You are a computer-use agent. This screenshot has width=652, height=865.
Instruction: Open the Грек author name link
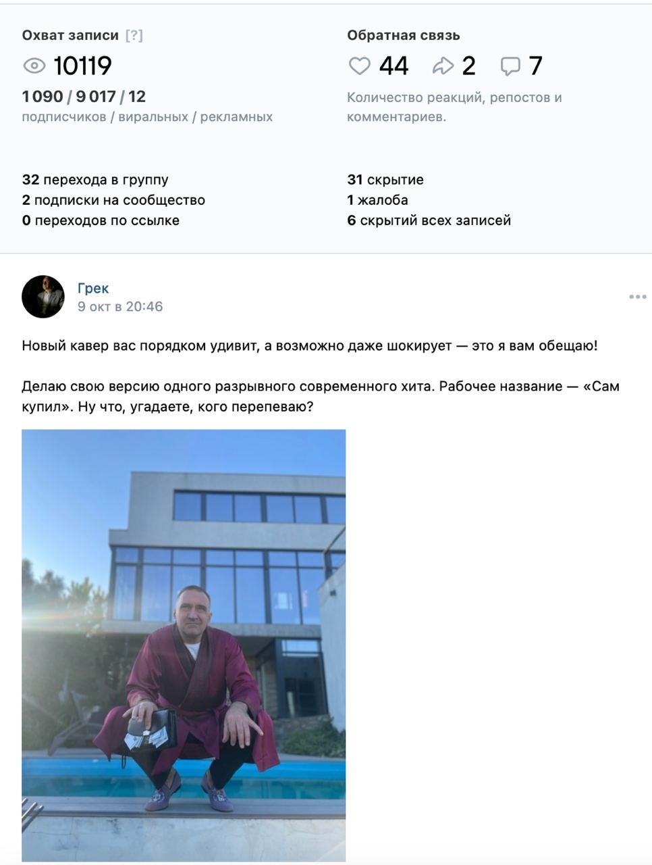click(93, 288)
